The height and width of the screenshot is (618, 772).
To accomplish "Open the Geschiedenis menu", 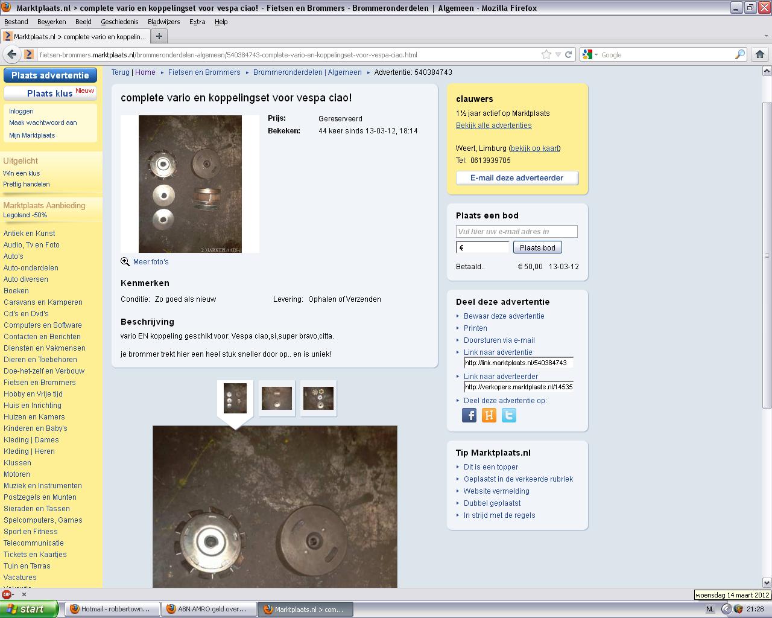I will pos(119,22).
